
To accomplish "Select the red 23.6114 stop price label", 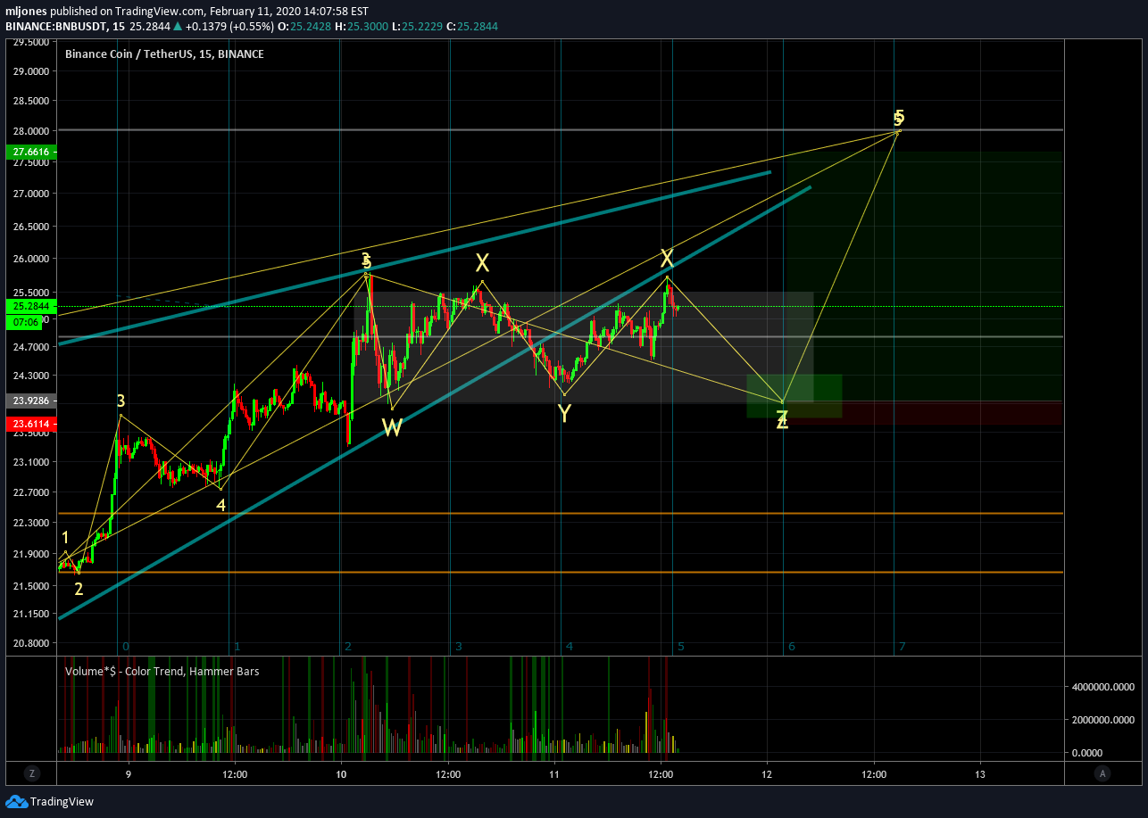I will (30, 425).
